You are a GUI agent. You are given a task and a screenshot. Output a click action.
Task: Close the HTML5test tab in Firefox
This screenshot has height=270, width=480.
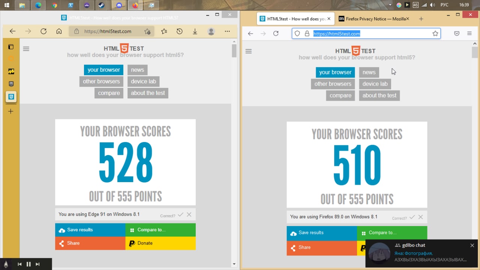[x=329, y=19]
